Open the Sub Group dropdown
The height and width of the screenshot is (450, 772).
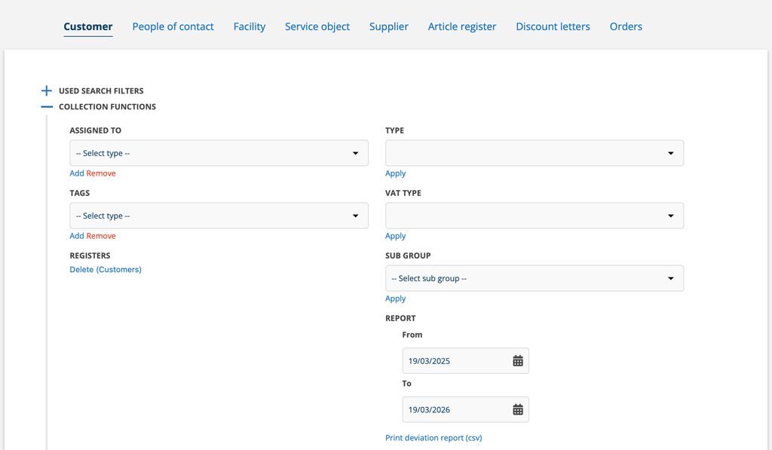[x=534, y=279]
